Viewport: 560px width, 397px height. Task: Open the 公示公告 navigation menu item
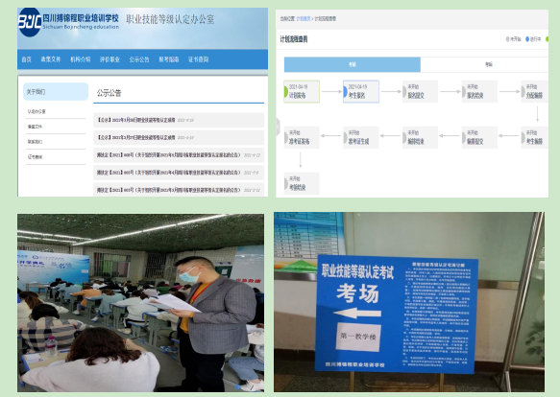pos(139,59)
